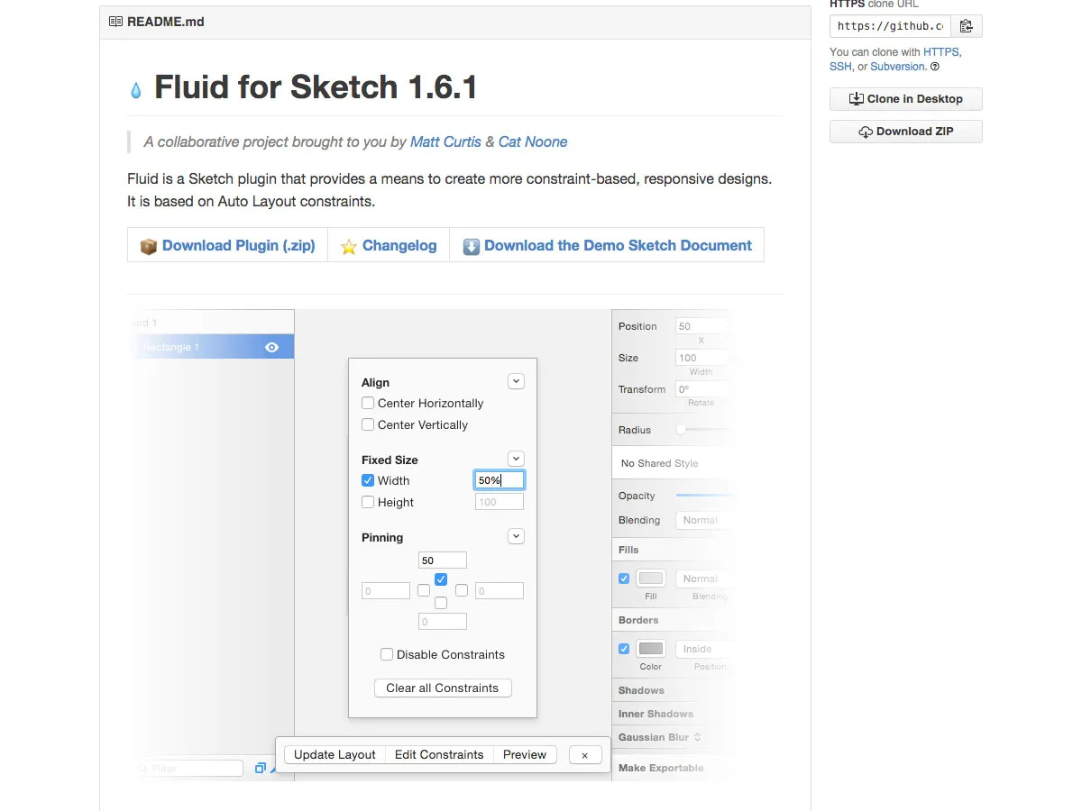Check Disable Constraints option
This screenshot has height=811, width=1082.
[x=387, y=654]
